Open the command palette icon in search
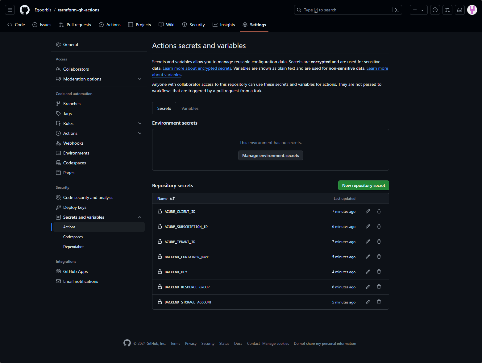Screen dimensions: 482x363 [x=397, y=10]
